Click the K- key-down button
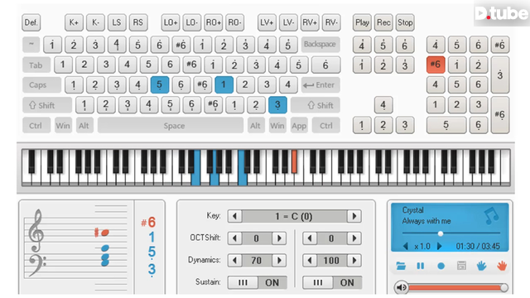Image resolution: width=530 pixels, height=298 pixels. coord(95,22)
